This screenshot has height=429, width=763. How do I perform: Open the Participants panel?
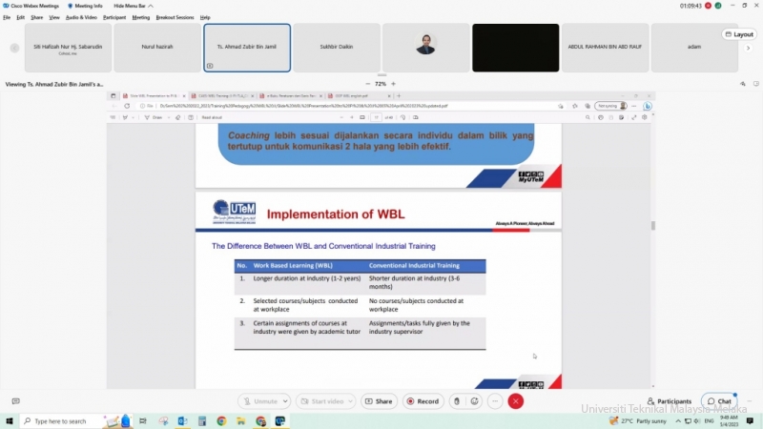[x=669, y=401]
